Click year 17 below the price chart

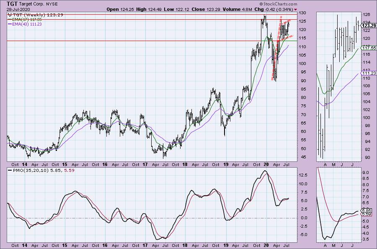click(x=145, y=165)
